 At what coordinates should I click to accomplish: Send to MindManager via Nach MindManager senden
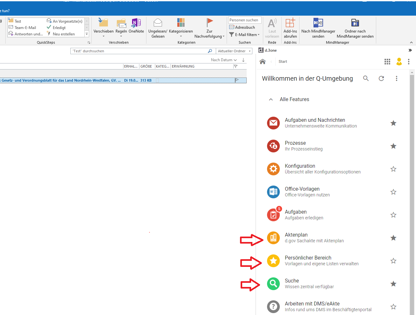point(318,28)
